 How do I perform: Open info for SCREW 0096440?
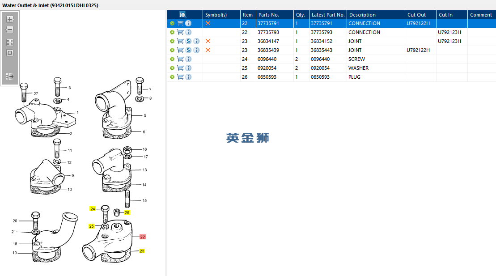188,59
